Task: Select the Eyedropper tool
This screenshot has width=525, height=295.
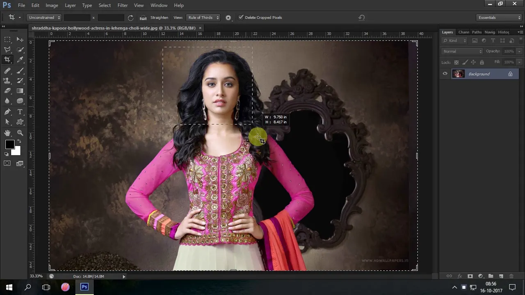Action: 20,60
